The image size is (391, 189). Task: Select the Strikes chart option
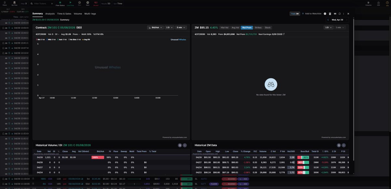258,28
